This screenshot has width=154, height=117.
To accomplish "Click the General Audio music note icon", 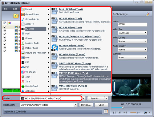I will (23, 19).
